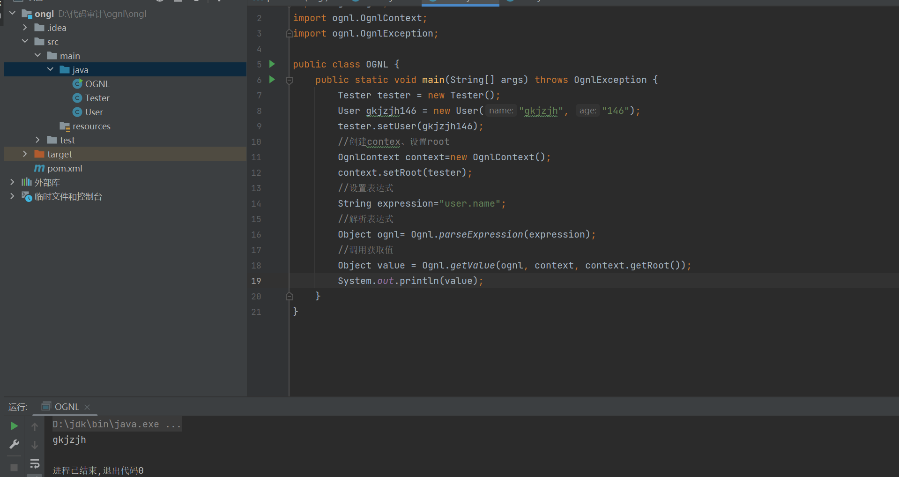Jump down the stack trace with down arrow
Image resolution: width=899 pixels, height=477 pixels.
click(x=35, y=445)
